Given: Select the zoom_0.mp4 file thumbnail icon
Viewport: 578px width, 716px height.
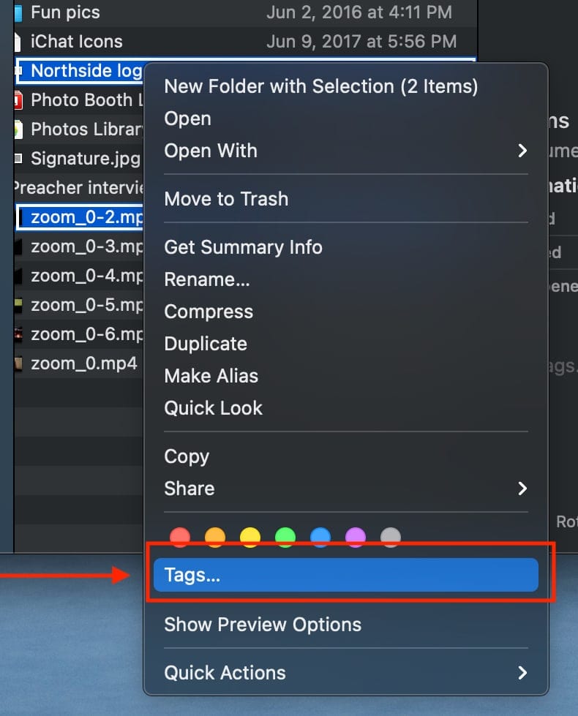Looking at the screenshot, I should (19, 363).
